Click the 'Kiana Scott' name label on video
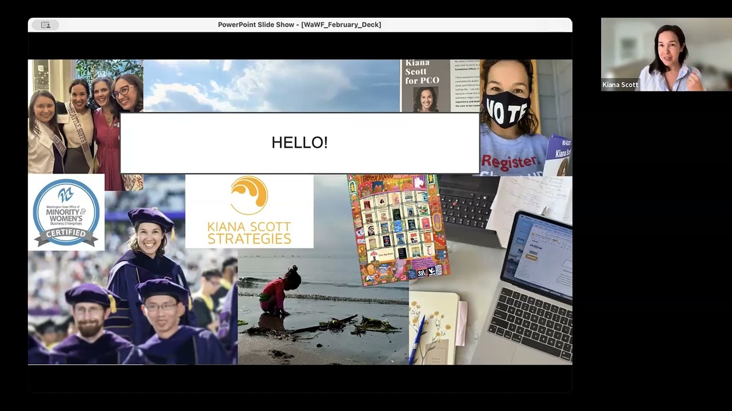The height and width of the screenshot is (411, 732). coord(620,84)
